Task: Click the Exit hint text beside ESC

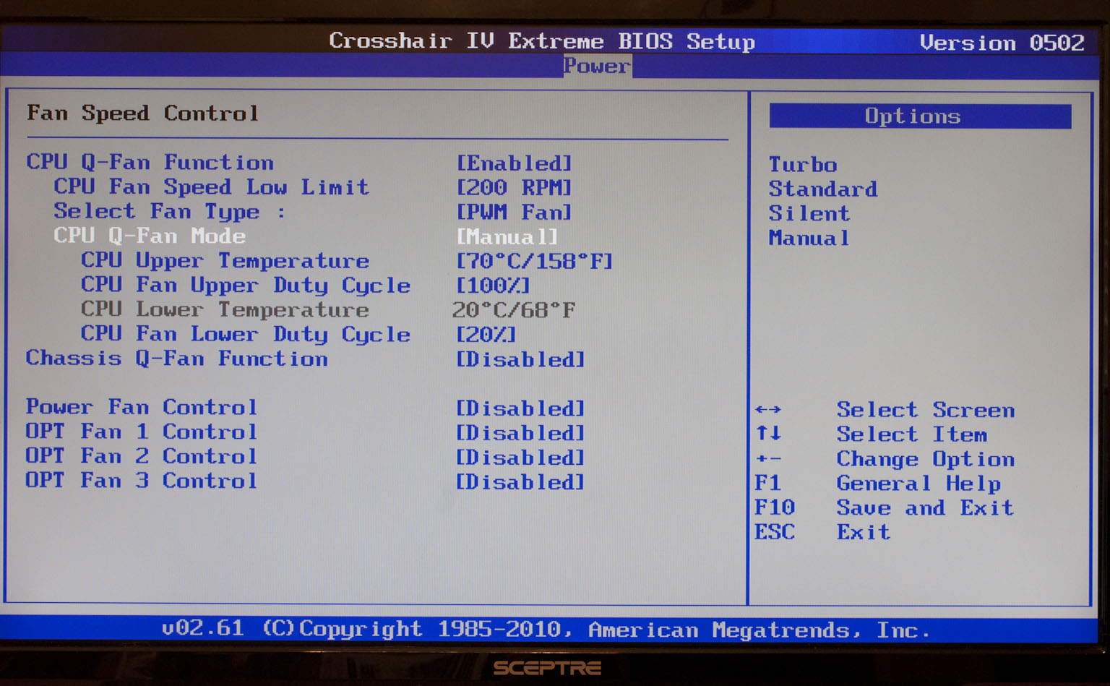Action: pos(864,533)
